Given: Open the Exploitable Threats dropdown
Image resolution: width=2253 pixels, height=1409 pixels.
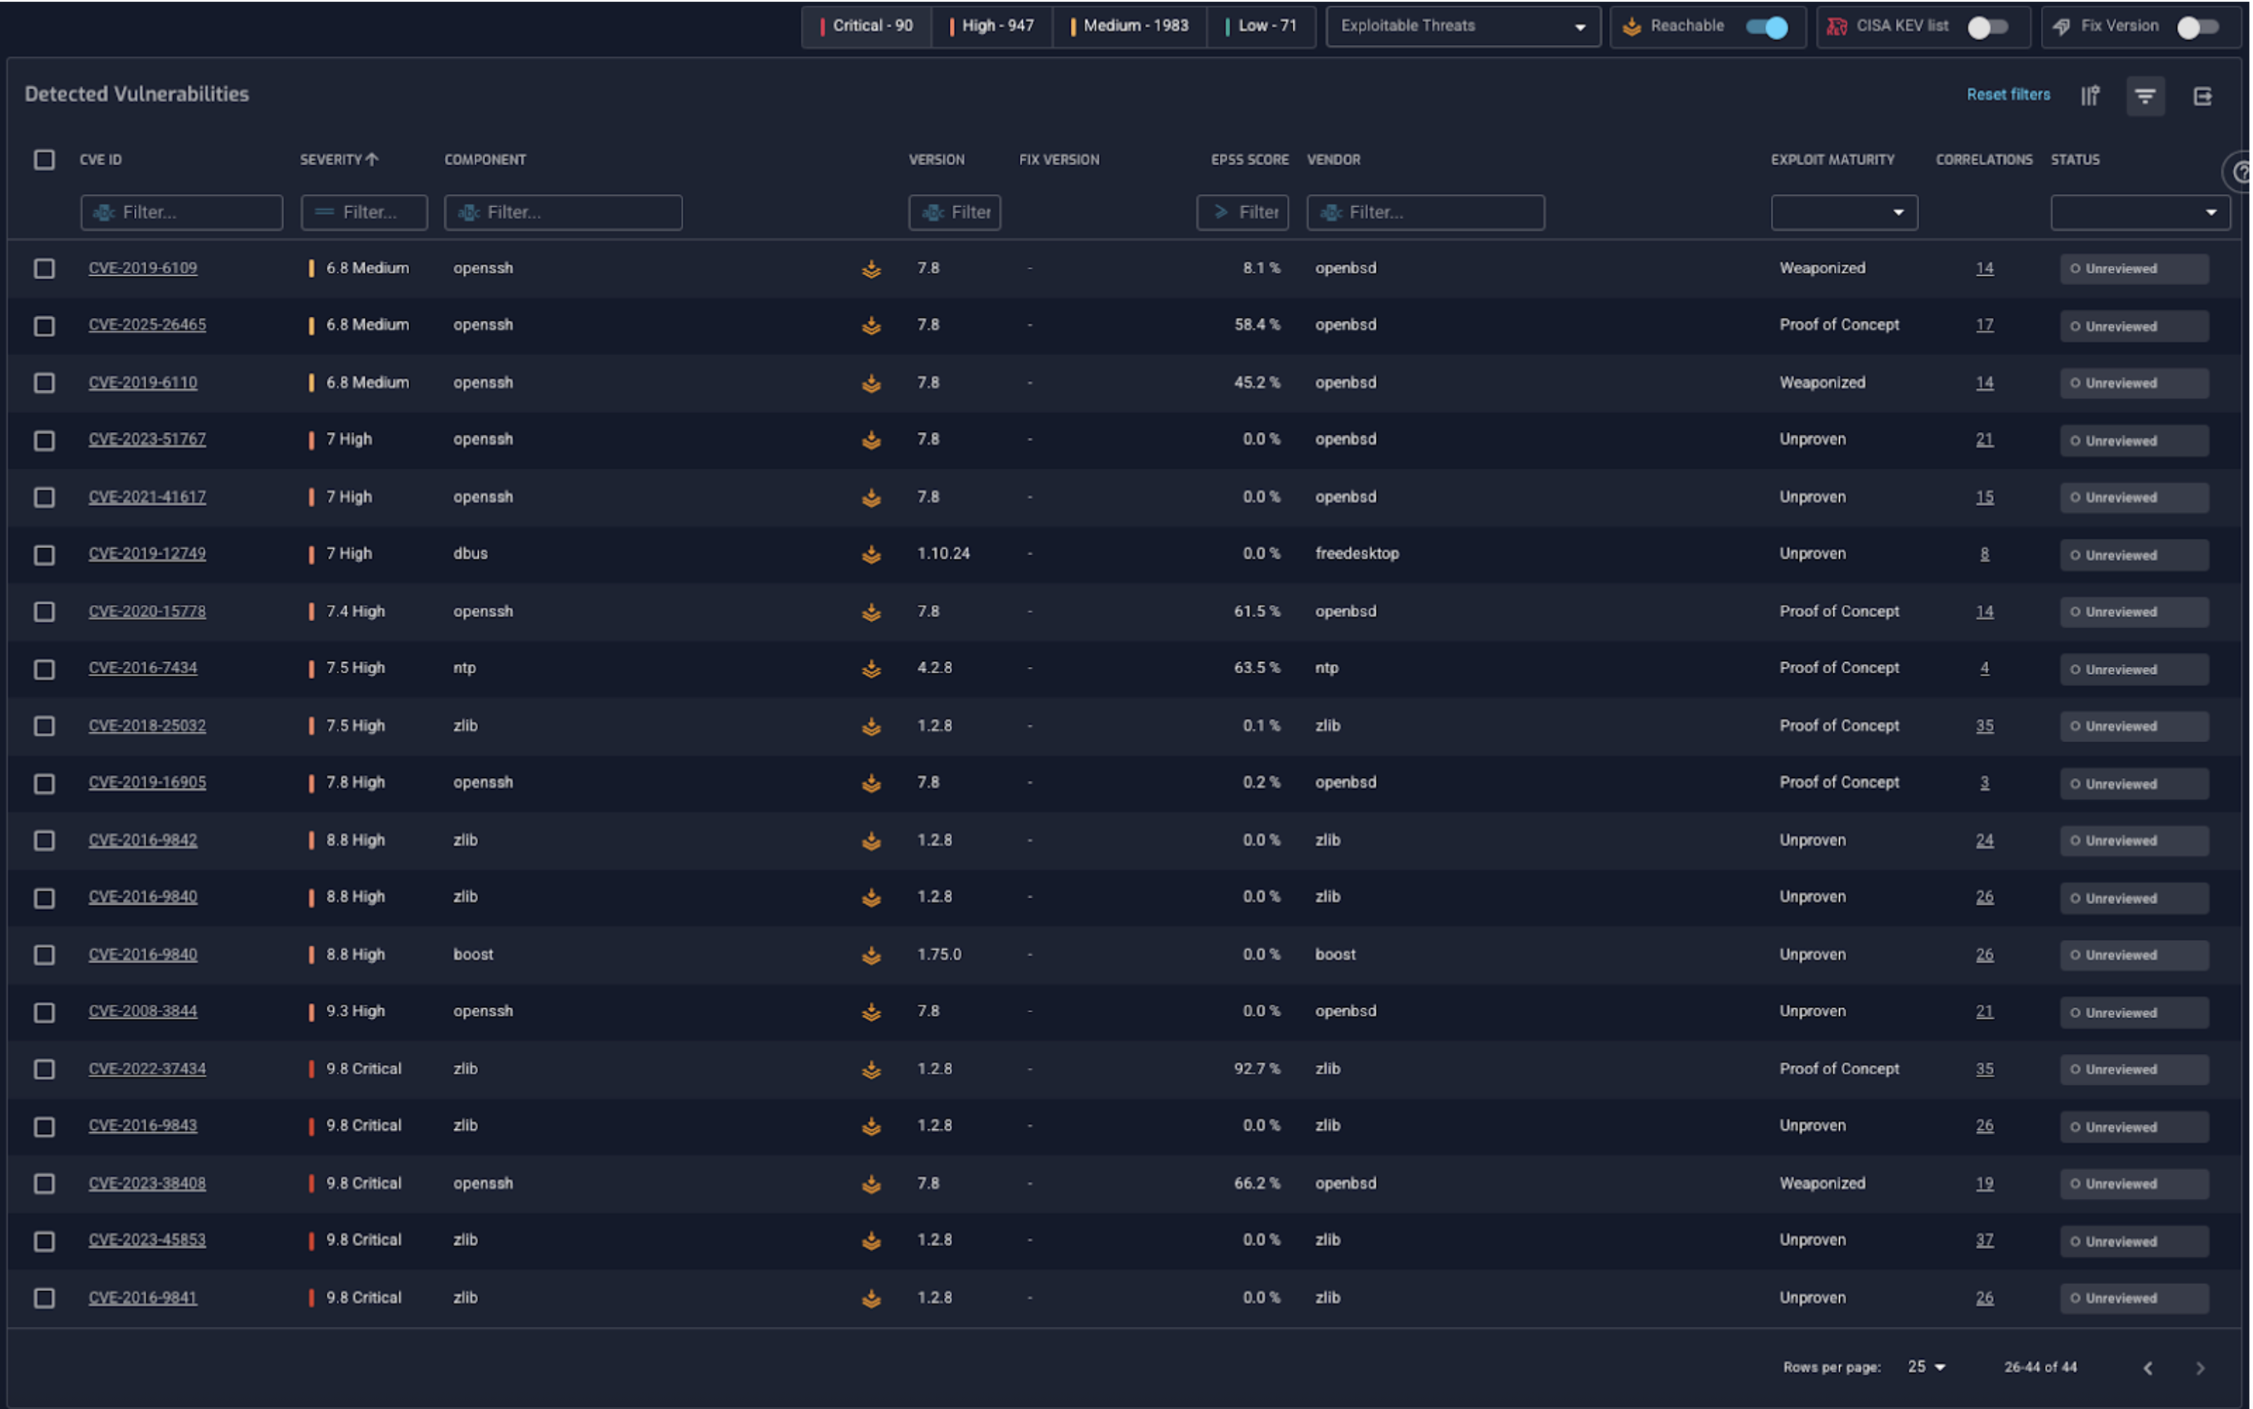Looking at the screenshot, I should point(1462,27).
